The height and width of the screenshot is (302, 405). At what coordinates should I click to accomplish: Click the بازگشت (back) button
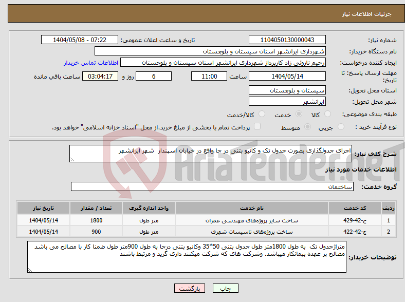(190, 288)
